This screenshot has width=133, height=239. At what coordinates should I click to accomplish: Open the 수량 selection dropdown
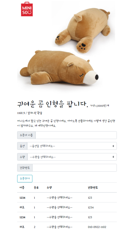click(x=72, y=157)
